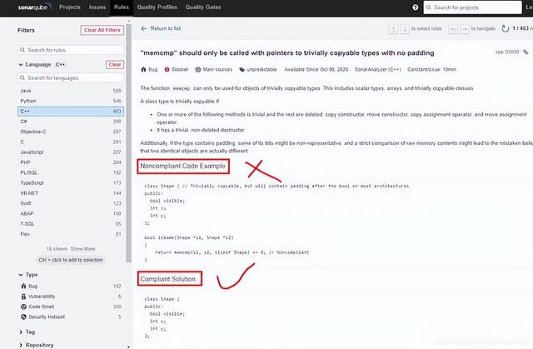The height and width of the screenshot is (349, 533).
Task: Select Java language filter
Action: pyautogui.click(x=71, y=91)
